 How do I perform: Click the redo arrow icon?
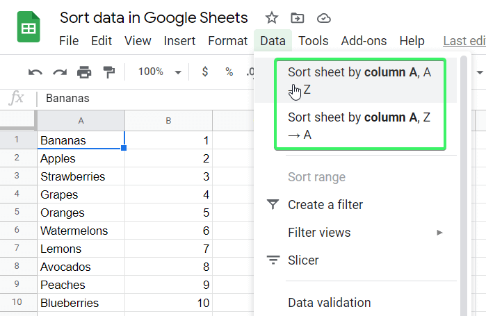click(60, 72)
